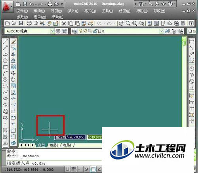Select the Scale tool
The width and height of the screenshot is (198, 173).
pyautogui.click(x=13, y=86)
